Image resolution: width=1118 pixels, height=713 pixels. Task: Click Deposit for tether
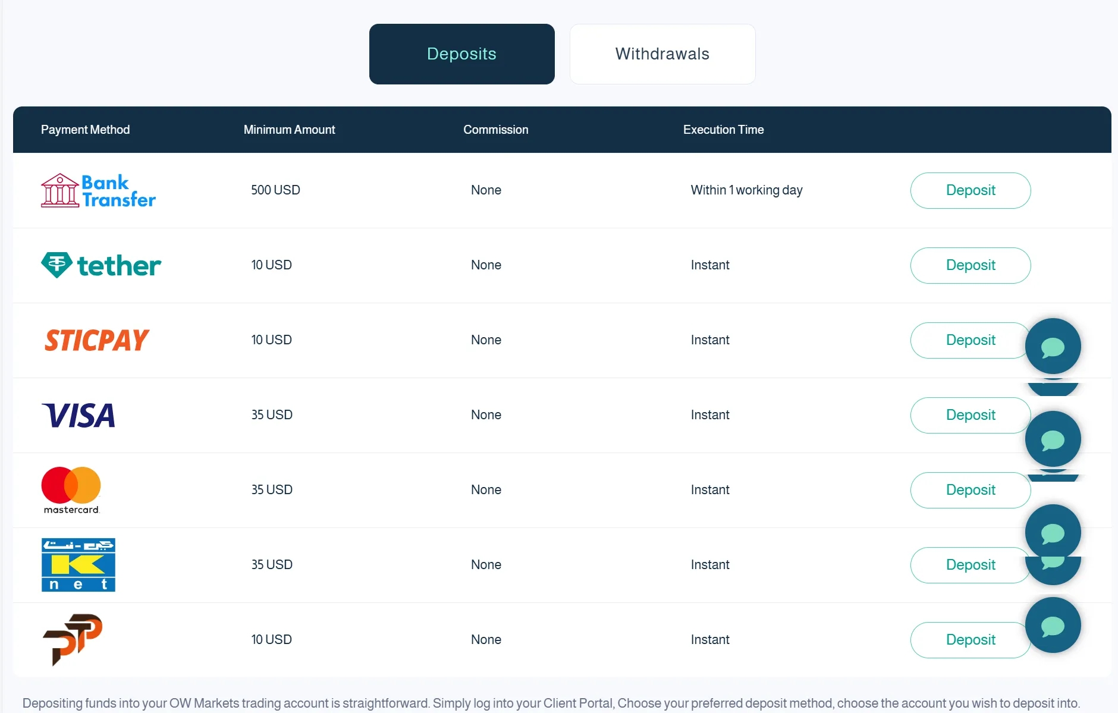(971, 265)
